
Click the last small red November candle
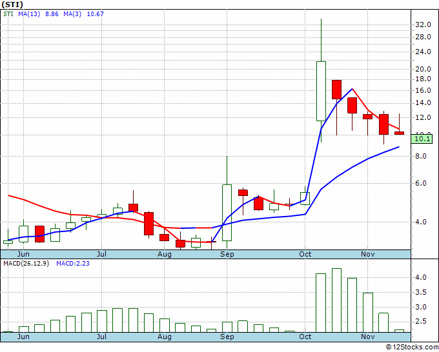pos(399,133)
